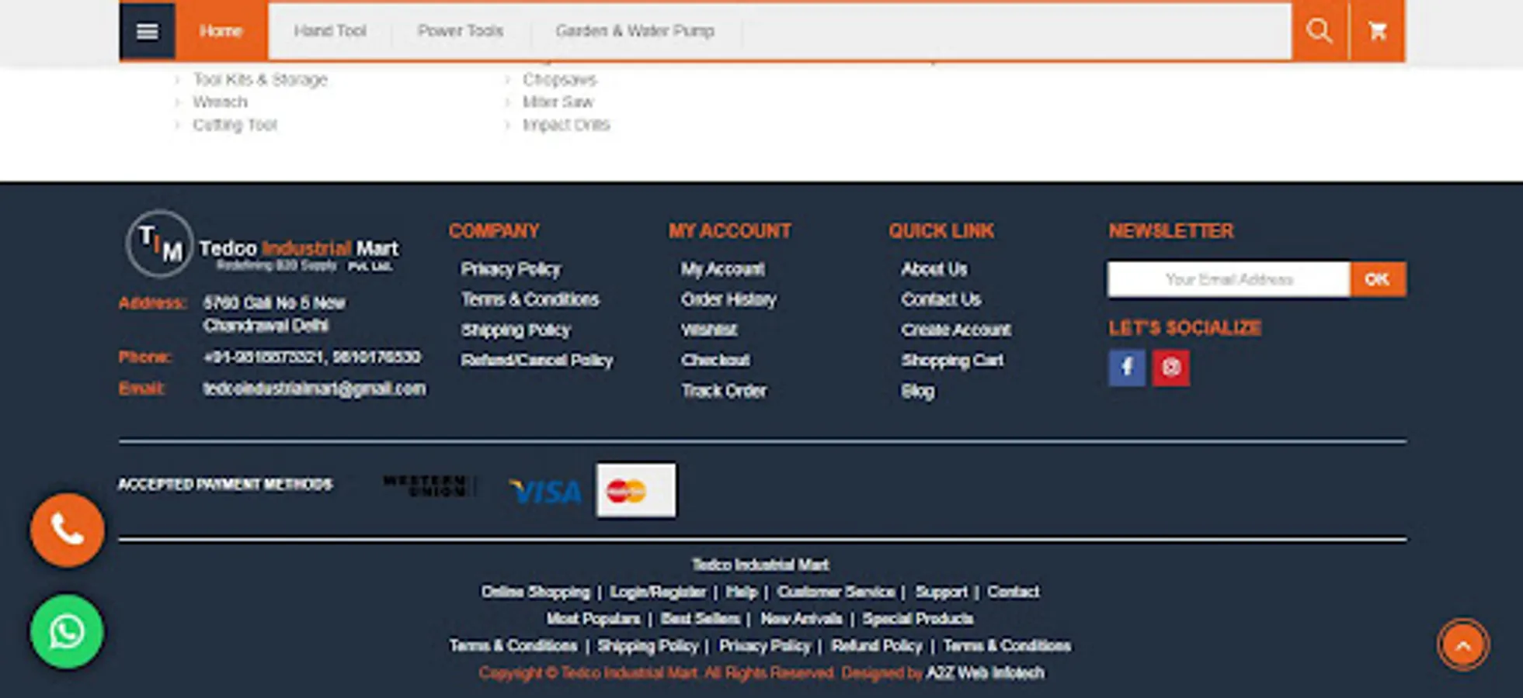Open Shipping Policy in the Company column
Viewport: 1523px width, 698px height.
516,330
